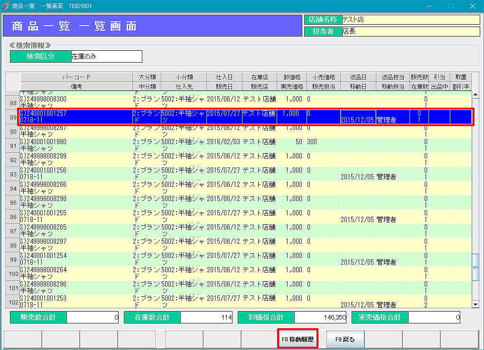Viewport: 484px width, 350px height.
Task: Click the 卸価格 column header
Action: [291, 77]
